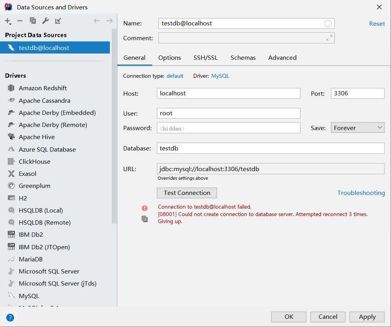Click the Cancel button

[x=328, y=316]
